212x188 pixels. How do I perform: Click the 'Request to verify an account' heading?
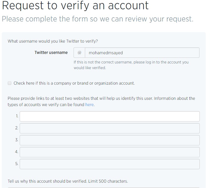pos(75,5)
